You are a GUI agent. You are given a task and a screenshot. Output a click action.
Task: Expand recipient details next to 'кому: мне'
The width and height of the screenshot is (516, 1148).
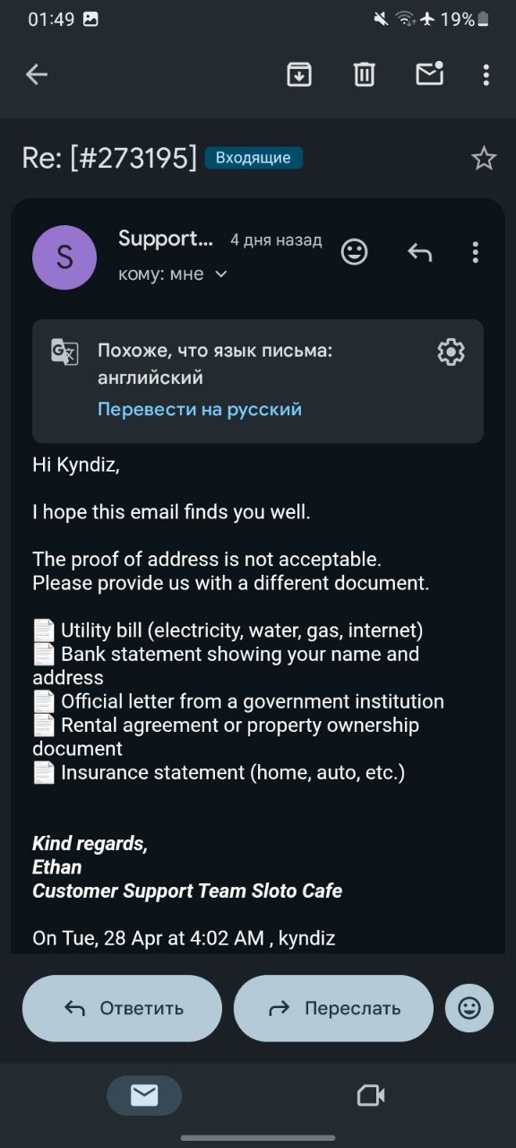coord(221,274)
